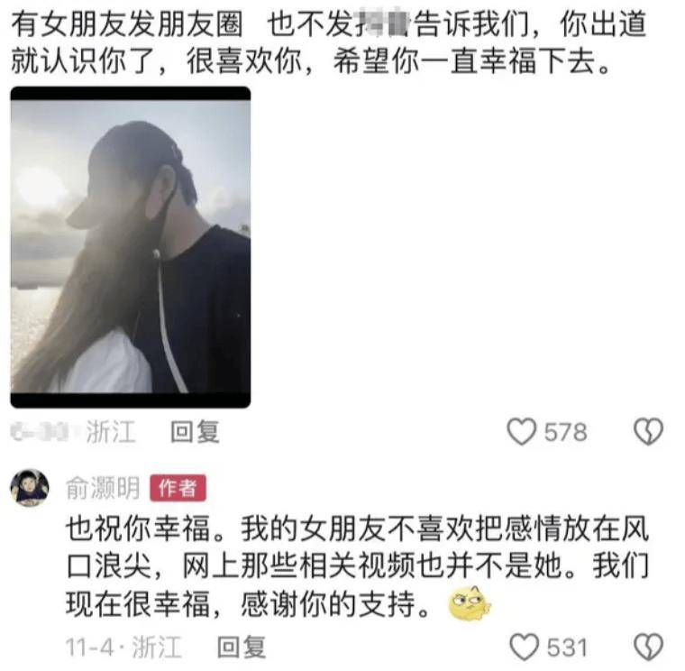
Task: Open the 俞灏明 username link
Action: 103,488
